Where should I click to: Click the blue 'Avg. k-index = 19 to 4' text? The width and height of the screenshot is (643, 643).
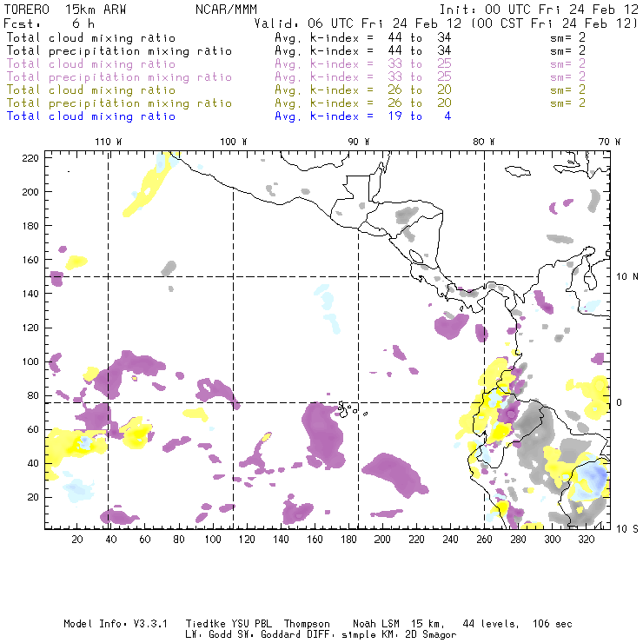(x=363, y=116)
